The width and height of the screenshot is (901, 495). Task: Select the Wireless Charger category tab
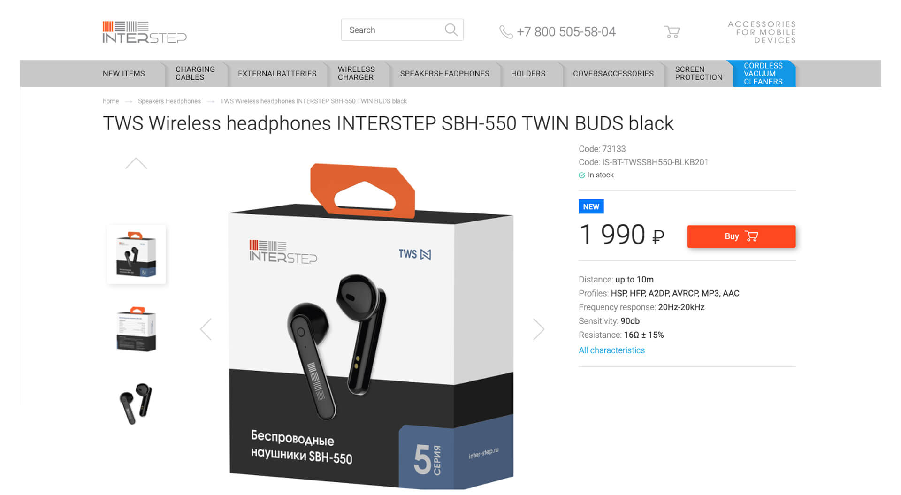click(357, 74)
